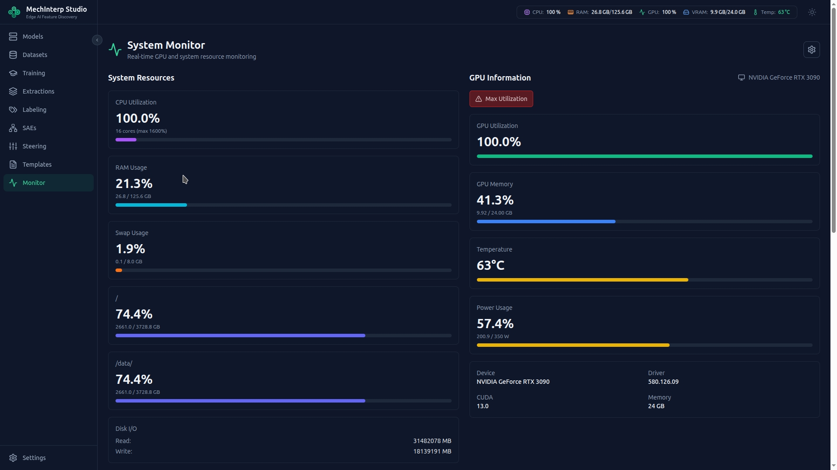The image size is (837, 470).
Task: Click the CPU Utilization progress bar
Action: 283,140
